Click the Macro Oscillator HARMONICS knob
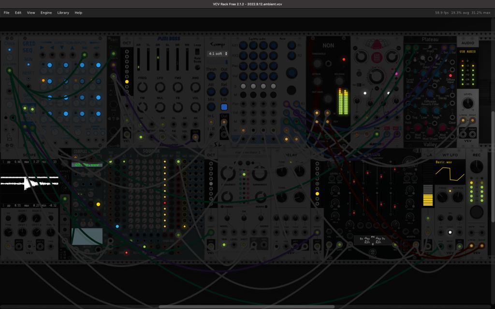This screenshot has height=309, width=495. coord(260,173)
